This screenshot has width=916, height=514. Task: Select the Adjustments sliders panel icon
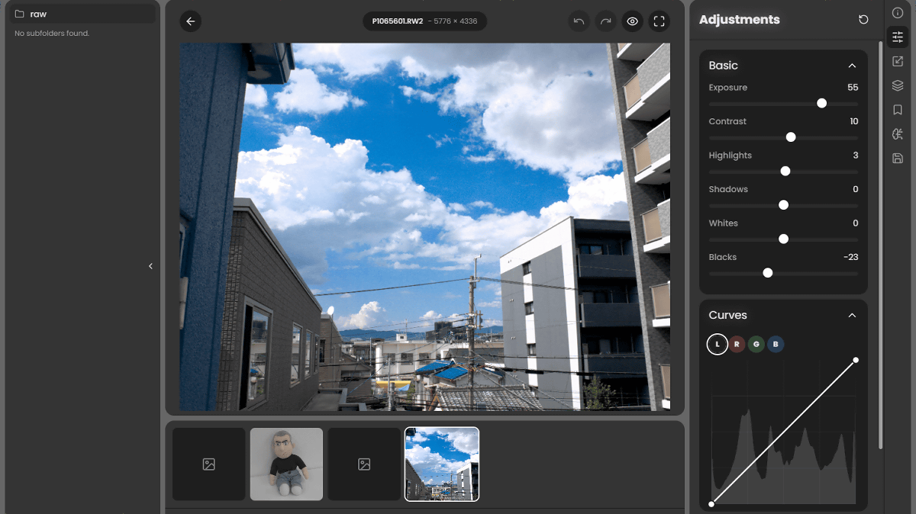click(898, 37)
